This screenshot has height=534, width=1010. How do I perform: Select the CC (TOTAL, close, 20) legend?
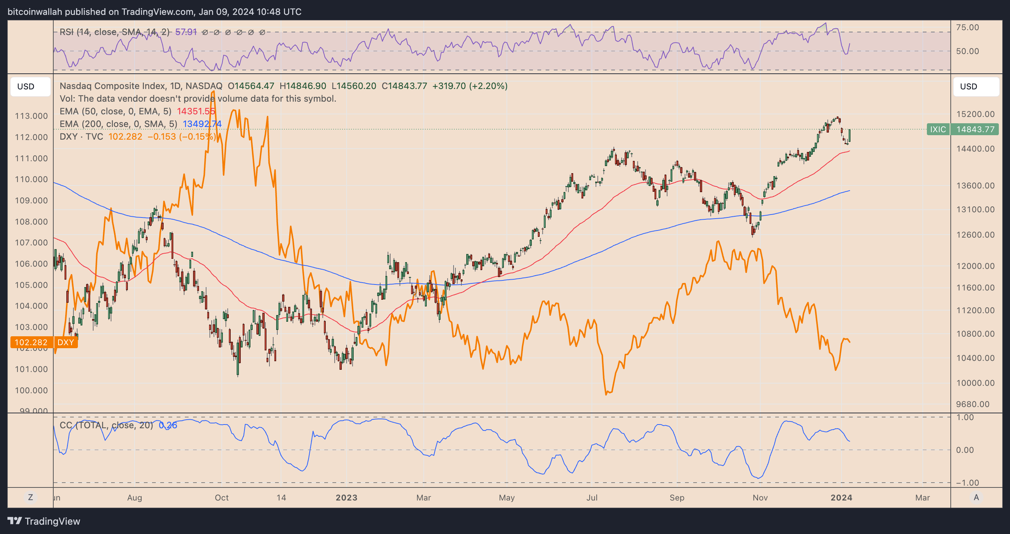106,425
